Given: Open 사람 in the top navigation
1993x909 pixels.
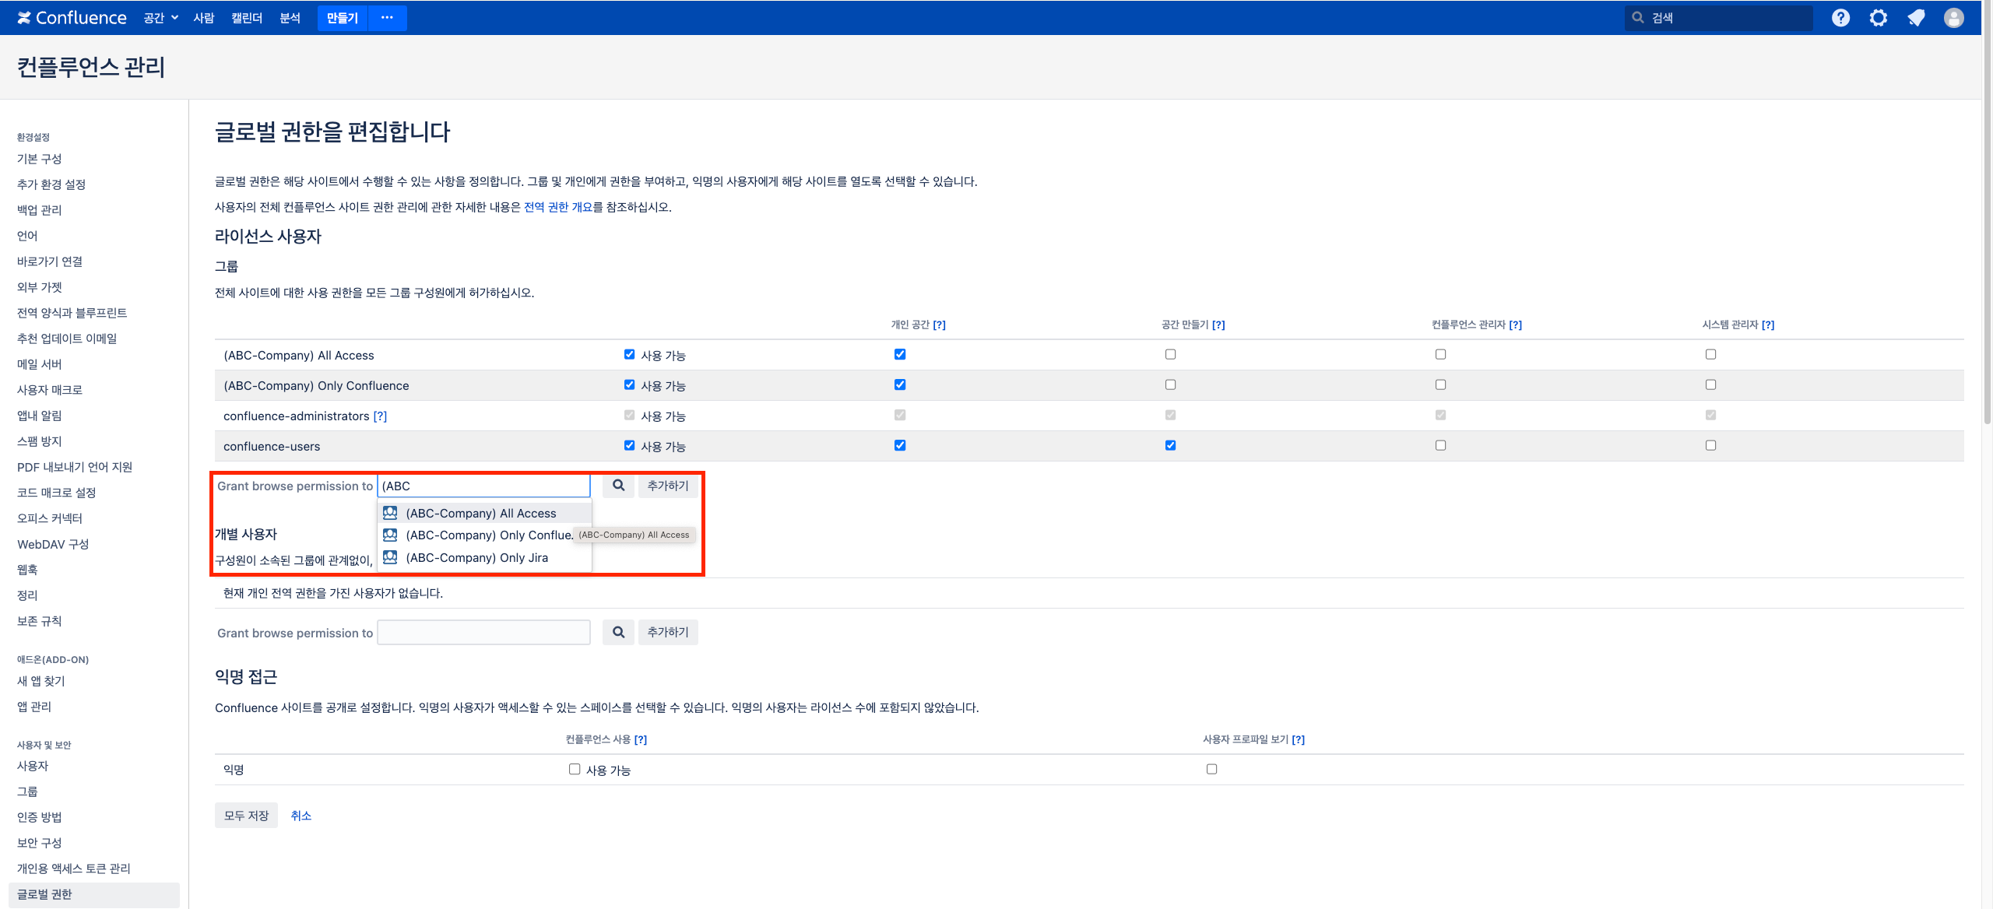Looking at the screenshot, I should (204, 17).
